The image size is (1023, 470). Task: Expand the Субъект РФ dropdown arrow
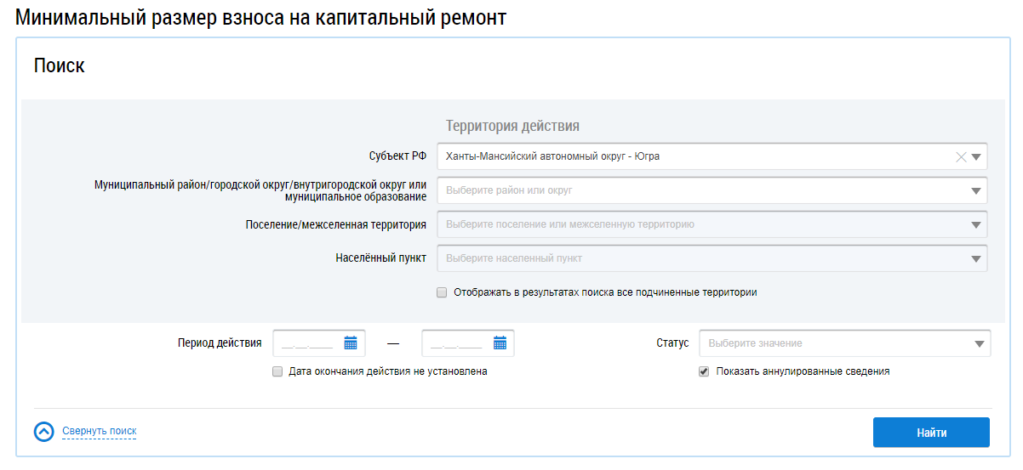976,157
